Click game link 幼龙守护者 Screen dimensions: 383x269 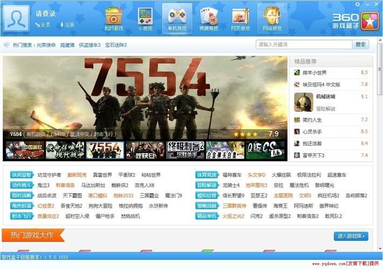[49, 175]
